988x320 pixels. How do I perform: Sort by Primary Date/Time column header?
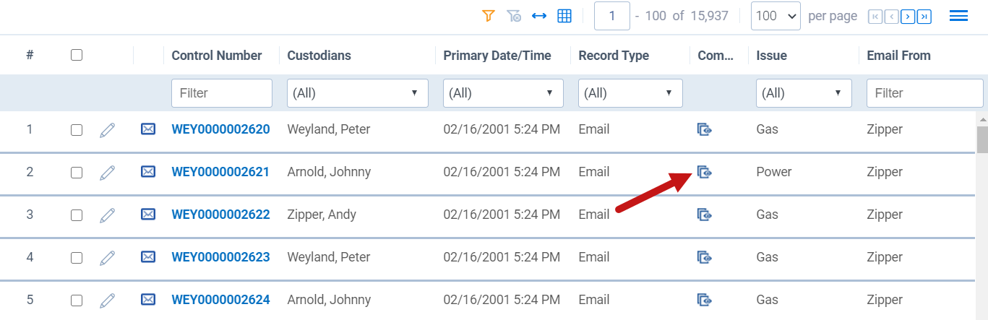tap(497, 55)
